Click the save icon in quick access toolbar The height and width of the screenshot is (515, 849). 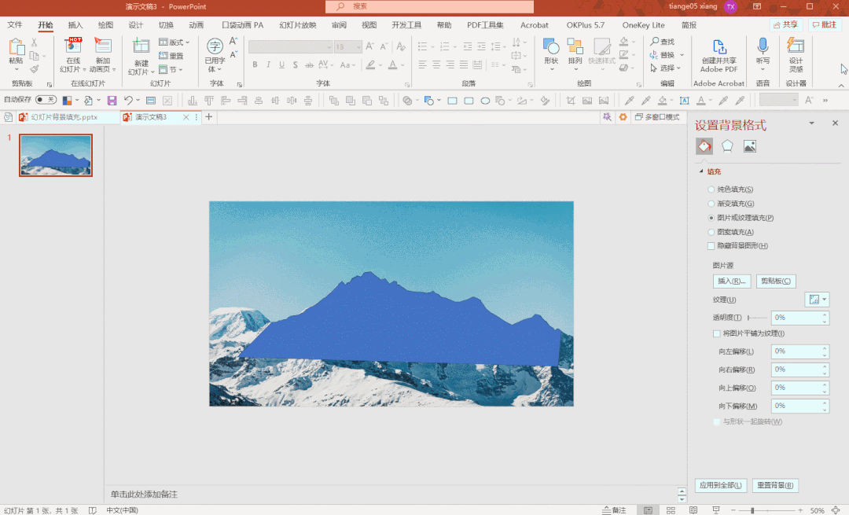click(112, 101)
